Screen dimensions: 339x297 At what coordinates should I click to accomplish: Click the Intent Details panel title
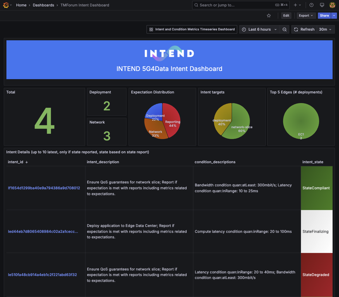78,152
